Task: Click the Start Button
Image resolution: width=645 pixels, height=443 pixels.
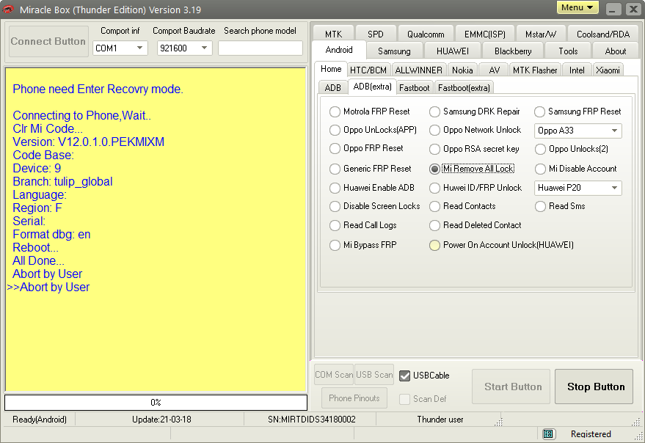Action: pyautogui.click(x=511, y=387)
